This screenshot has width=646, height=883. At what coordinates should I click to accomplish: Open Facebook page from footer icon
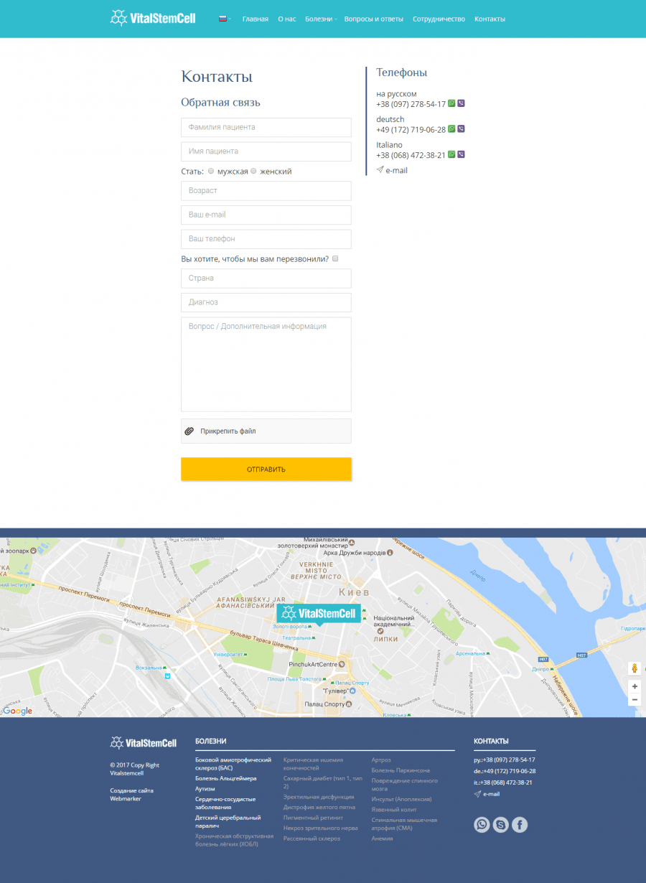pyautogui.click(x=519, y=825)
